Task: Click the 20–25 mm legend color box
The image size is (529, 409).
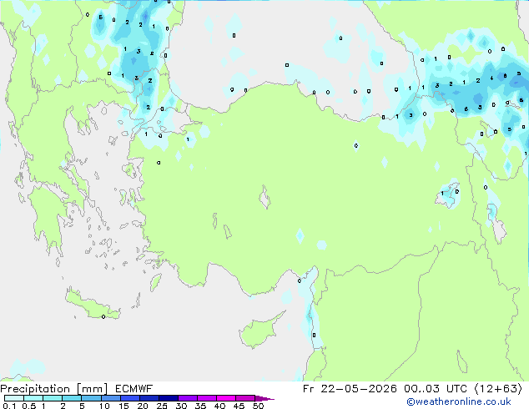Action: (x=149, y=398)
